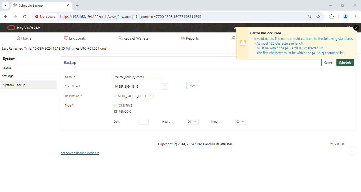Click the yellow warning triangle icon
Screen dimensions: 361x192
pos(243,43)
